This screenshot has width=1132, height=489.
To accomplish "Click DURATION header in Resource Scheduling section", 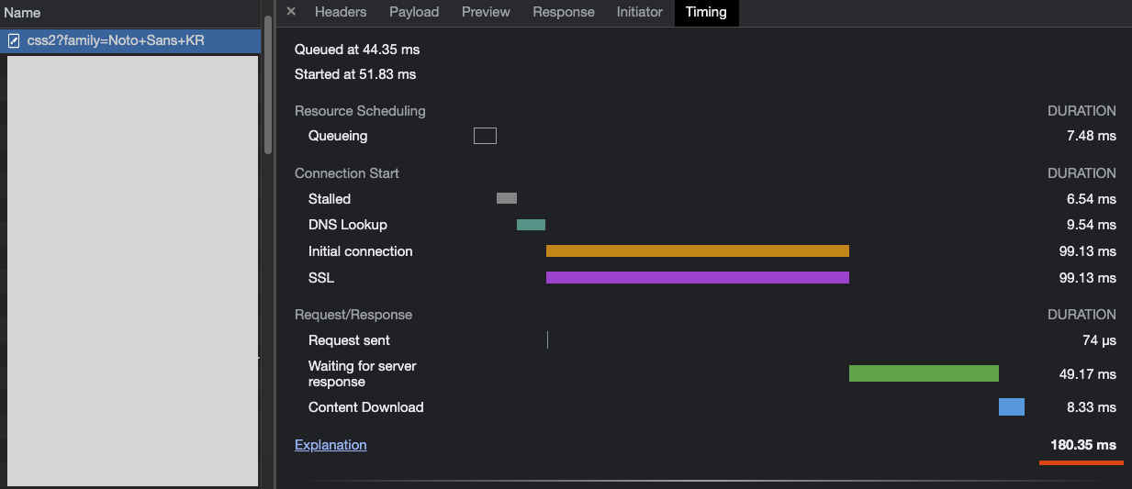I will [1082, 111].
